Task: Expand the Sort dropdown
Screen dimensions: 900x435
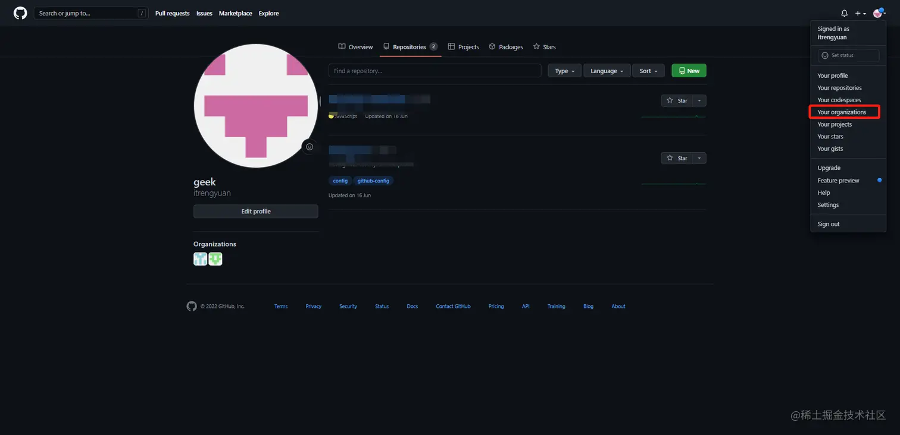Action: (648, 71)
